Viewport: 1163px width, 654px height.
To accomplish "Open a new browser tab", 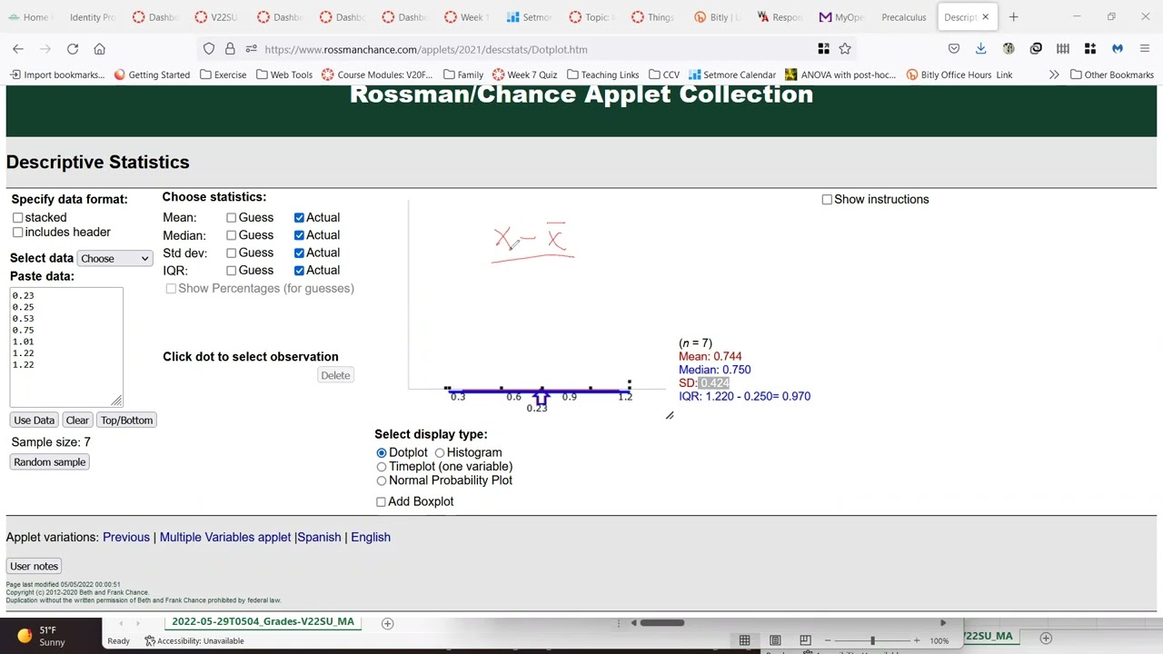I will pos(1013,16).
